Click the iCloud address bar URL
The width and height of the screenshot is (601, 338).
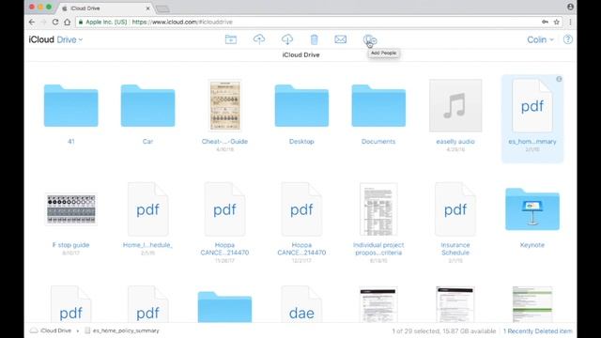point(182,23)
